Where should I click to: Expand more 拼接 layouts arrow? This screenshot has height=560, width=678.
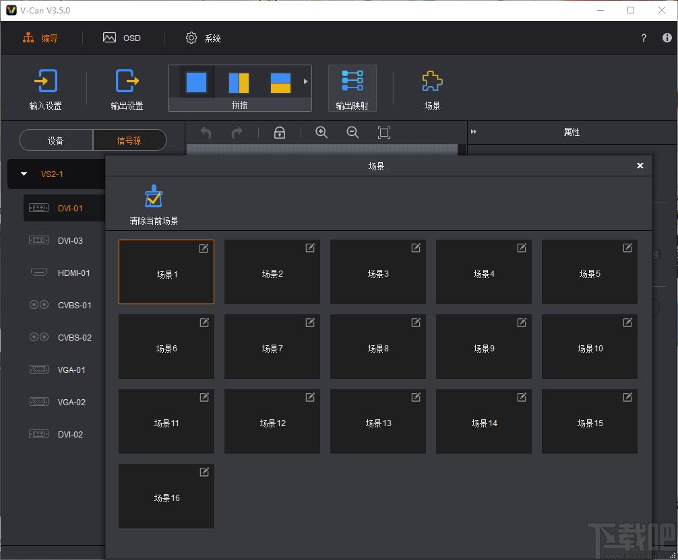coord(305,81)
